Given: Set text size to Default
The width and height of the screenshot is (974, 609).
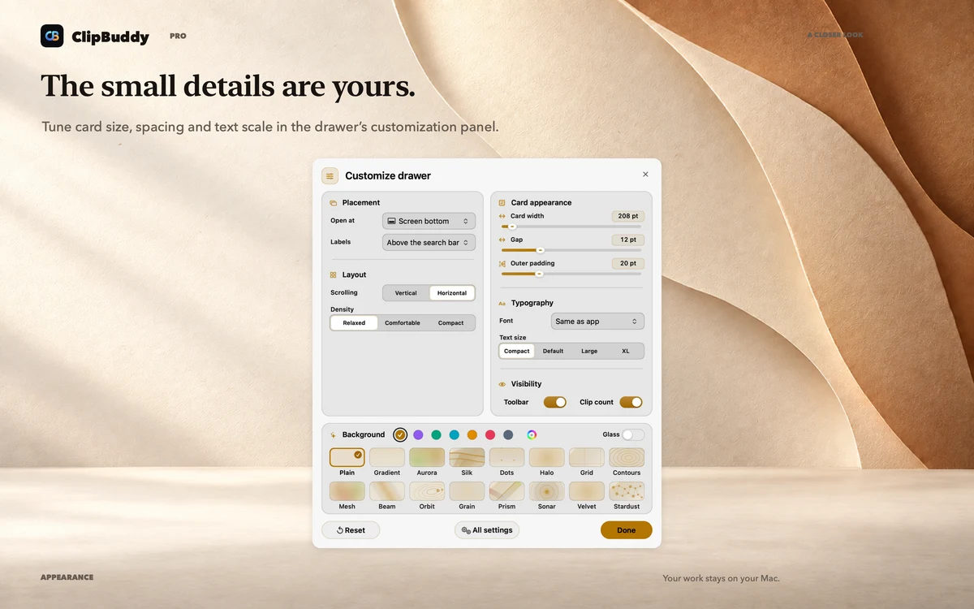Looking at the screenshot, I should [553, 352].
